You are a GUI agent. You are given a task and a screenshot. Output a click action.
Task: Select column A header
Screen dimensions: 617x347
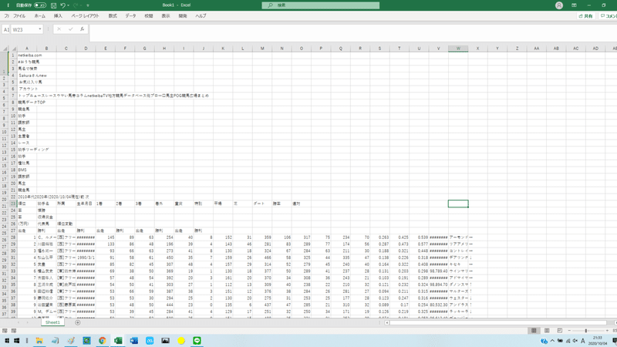pos(27,49)
